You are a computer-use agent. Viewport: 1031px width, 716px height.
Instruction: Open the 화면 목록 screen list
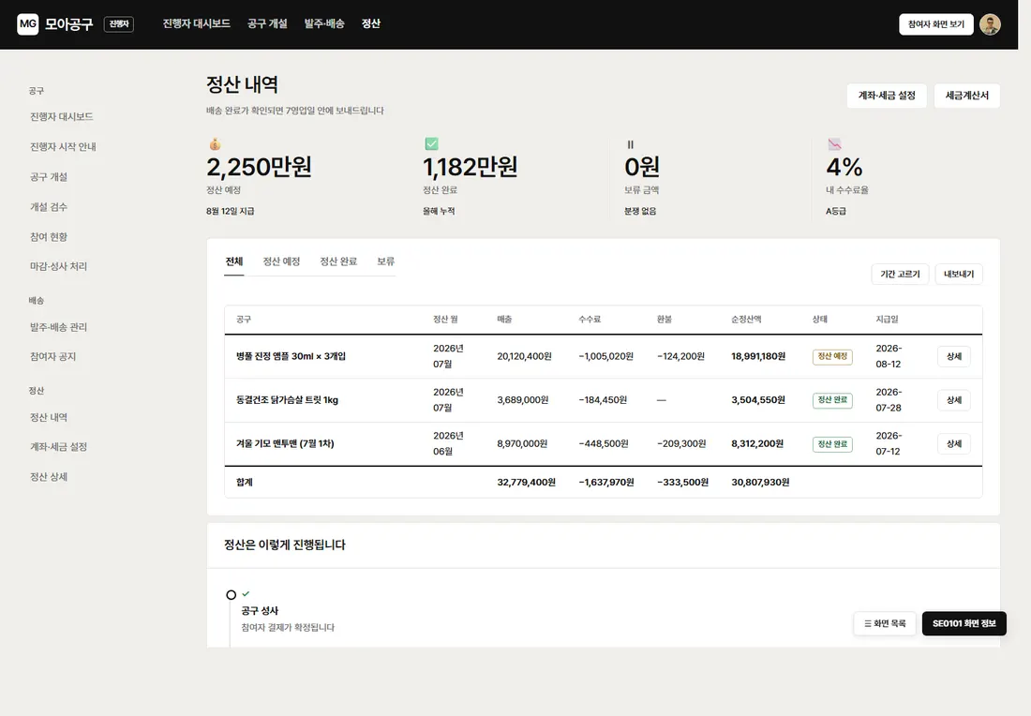(x=885, y=623)
